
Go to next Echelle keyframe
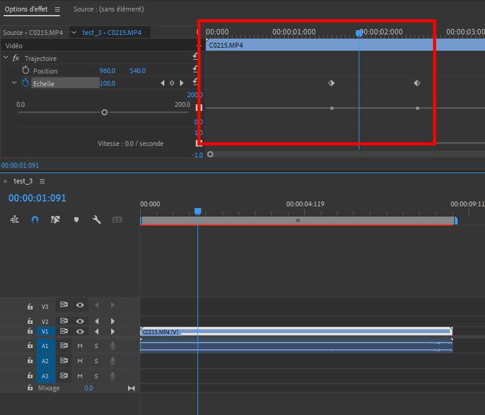coord(182,83)
